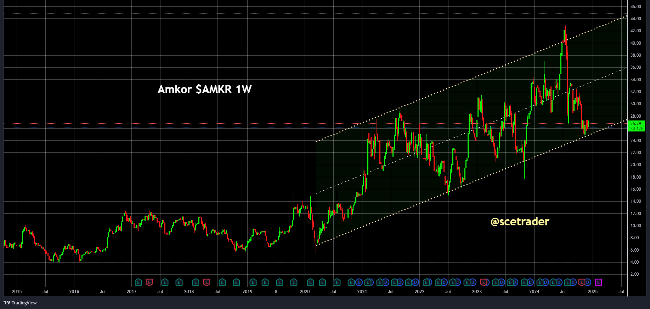The width and height of the screenshot is (650, 309).
Task: Click the purple upcoming earnings marker
Action: (598, 282)
